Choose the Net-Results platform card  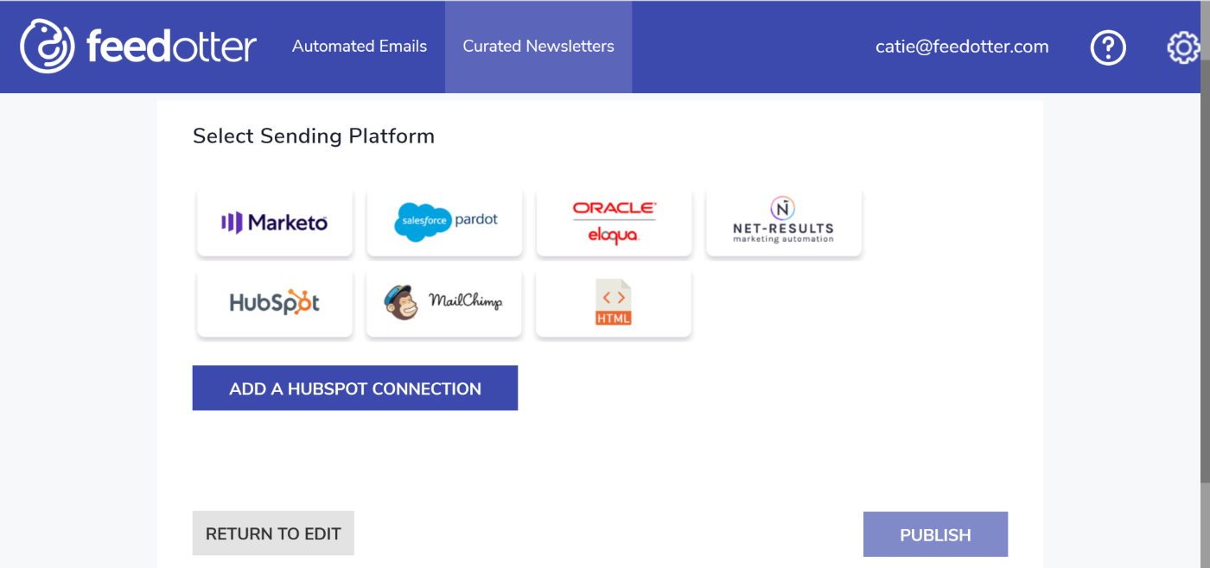coord(784,222)
